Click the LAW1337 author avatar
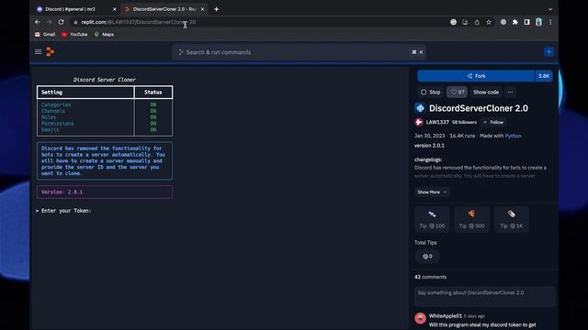This screenshot has height=330, width=588. point(419,122)
